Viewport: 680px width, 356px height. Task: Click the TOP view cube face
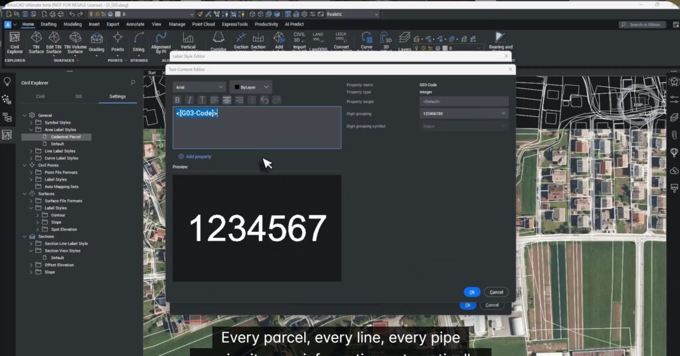click(637, 105)
